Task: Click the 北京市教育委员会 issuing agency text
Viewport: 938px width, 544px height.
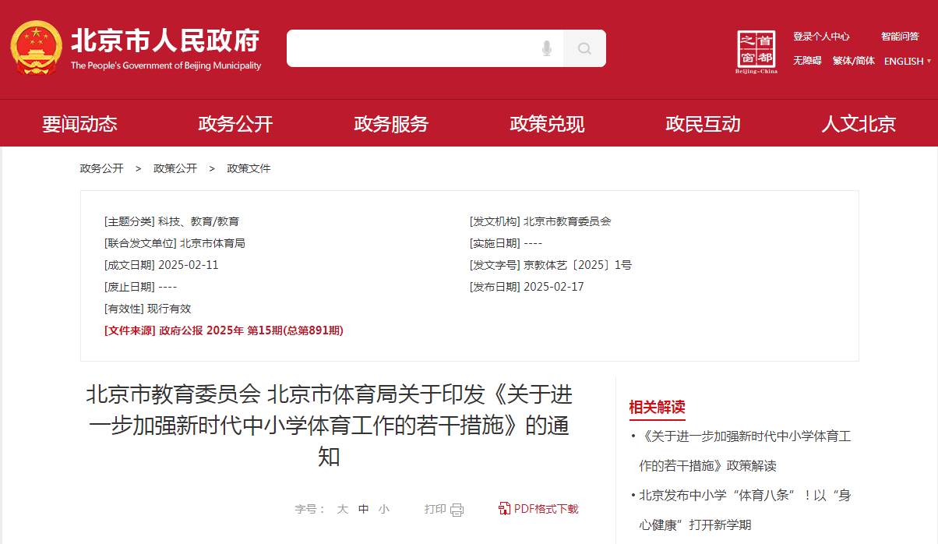Action: pyautogui.click(x=567, y=221)
